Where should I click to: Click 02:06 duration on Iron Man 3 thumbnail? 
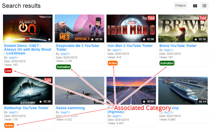[x=150, y=39]
